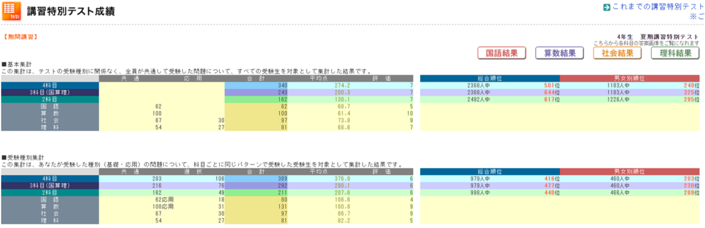Open the これまでの講習特別テスト link
The height and width of the screenshot is (228, 705).
coord(658,7)
